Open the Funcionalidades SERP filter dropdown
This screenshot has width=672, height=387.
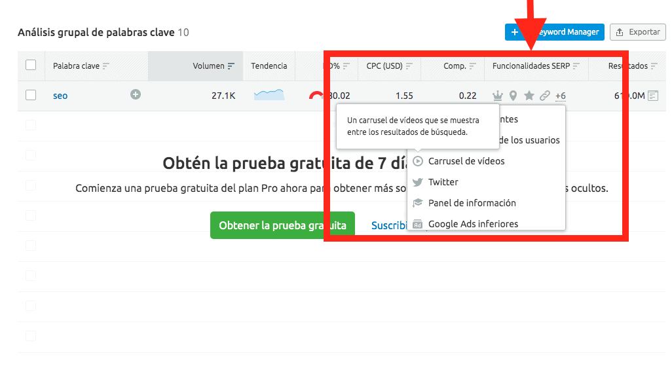point(576,65)
